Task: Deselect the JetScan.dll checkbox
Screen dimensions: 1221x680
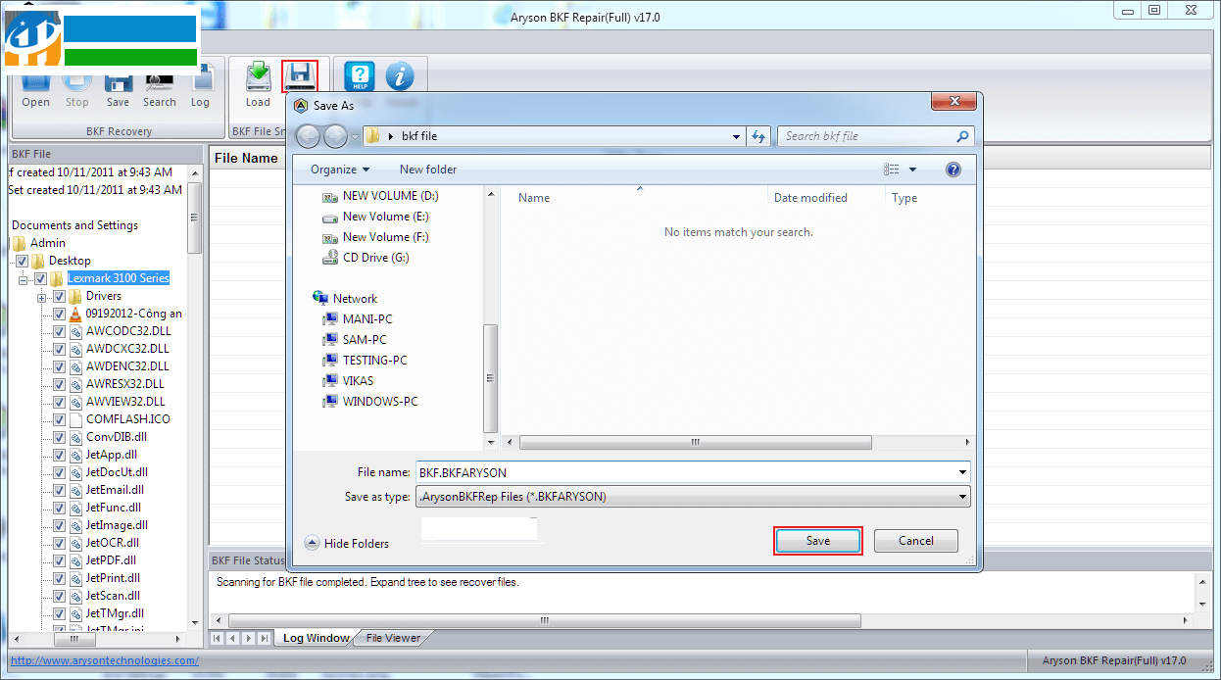Action: 59,595
